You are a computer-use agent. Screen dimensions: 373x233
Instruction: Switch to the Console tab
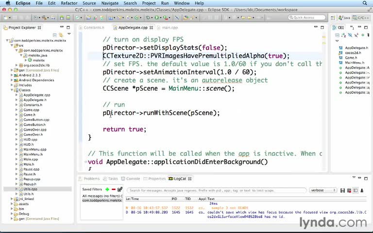[131, 179]
